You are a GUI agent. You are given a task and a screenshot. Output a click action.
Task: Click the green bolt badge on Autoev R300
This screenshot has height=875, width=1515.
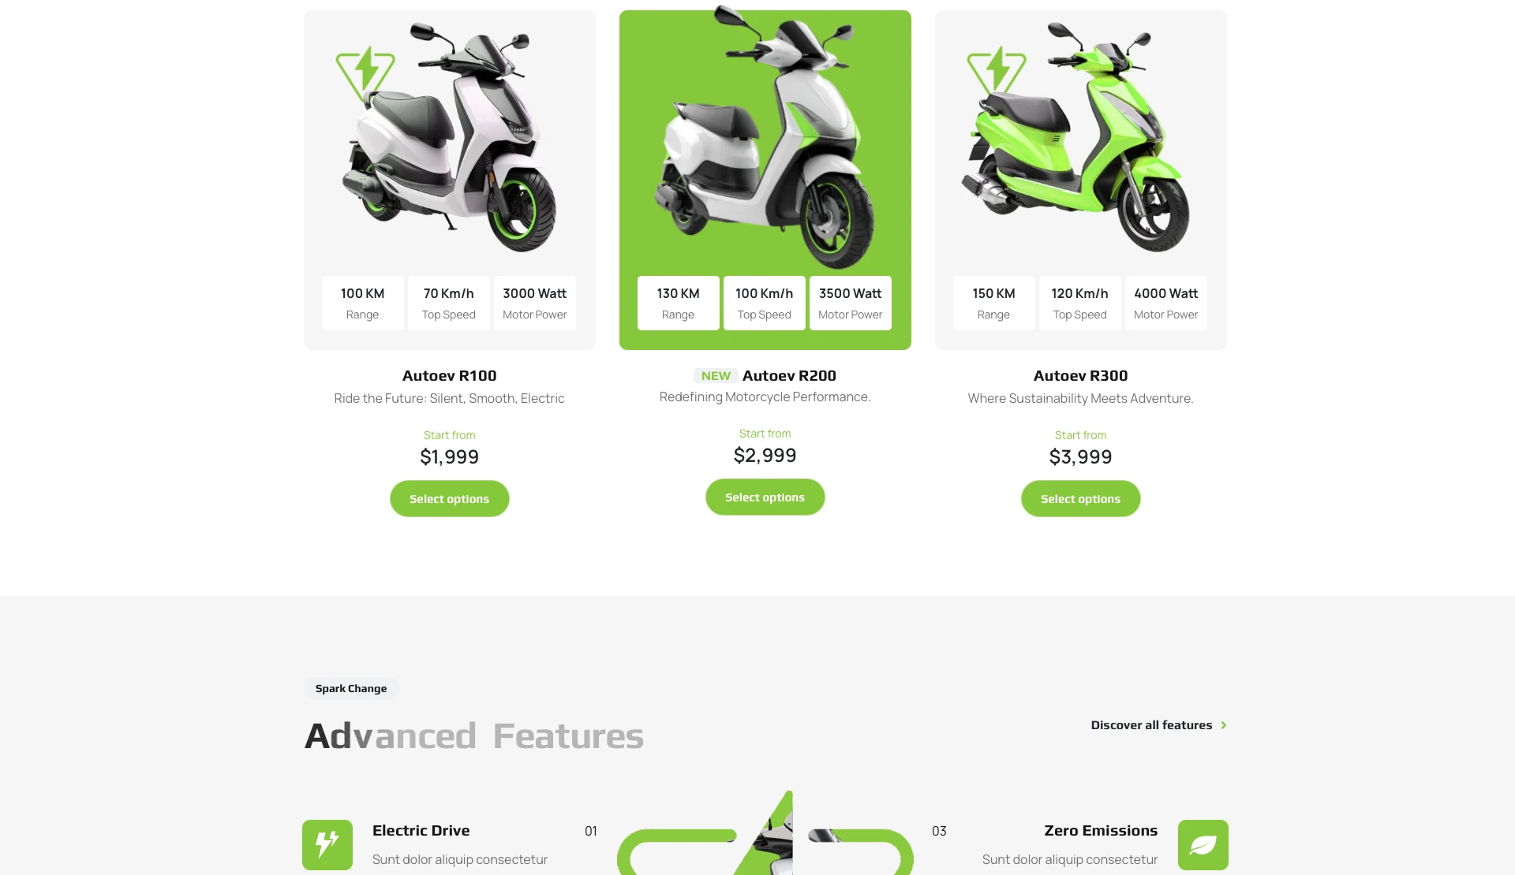[997, 74]
